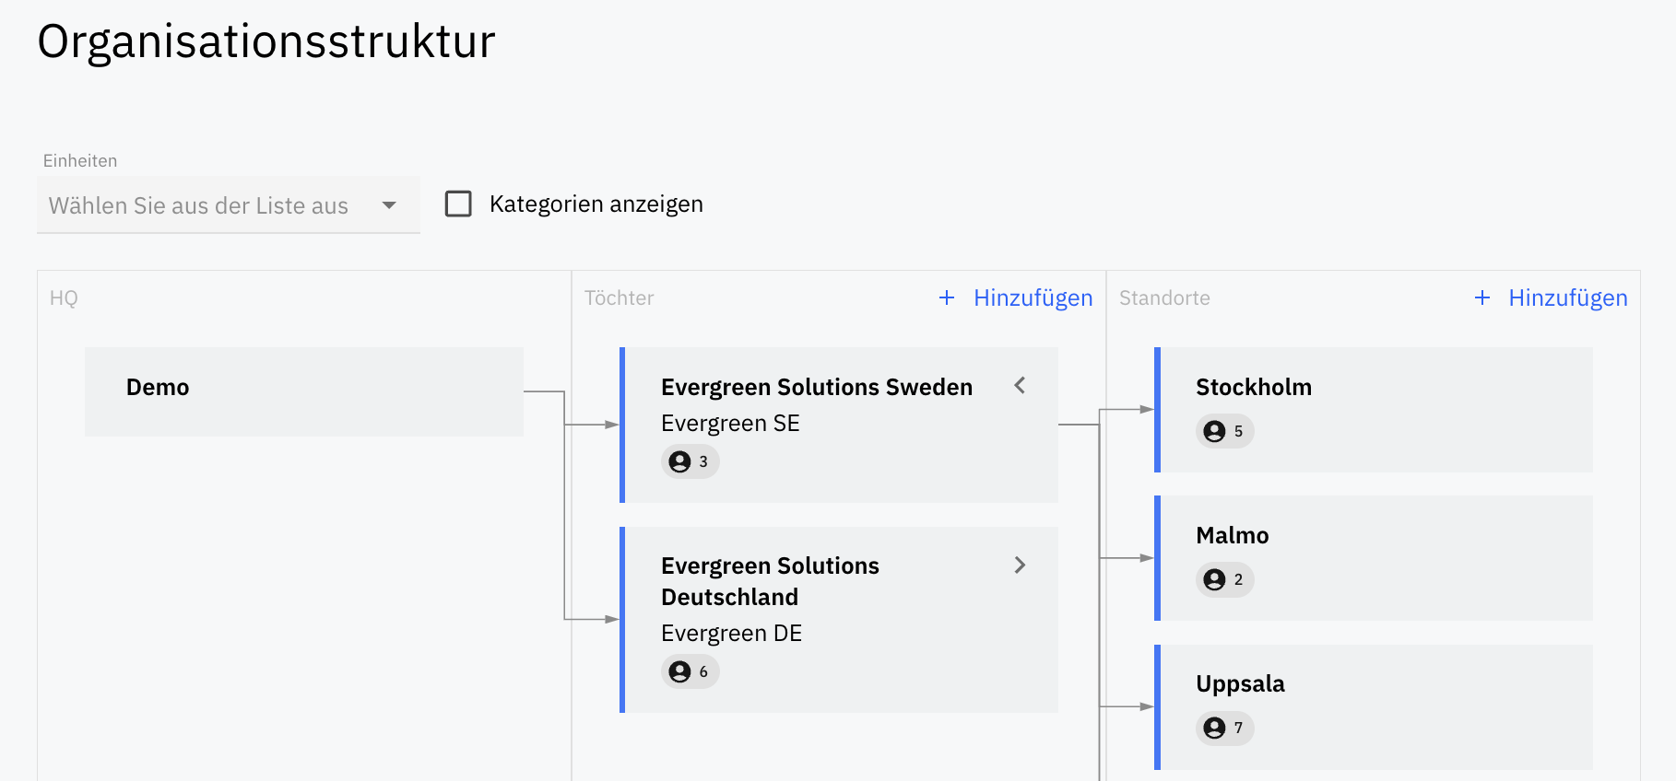1676x781 pixels.
Task: Click user count badge on Evergreen Solutions Deutschland
Action: (x=690, y=671)
